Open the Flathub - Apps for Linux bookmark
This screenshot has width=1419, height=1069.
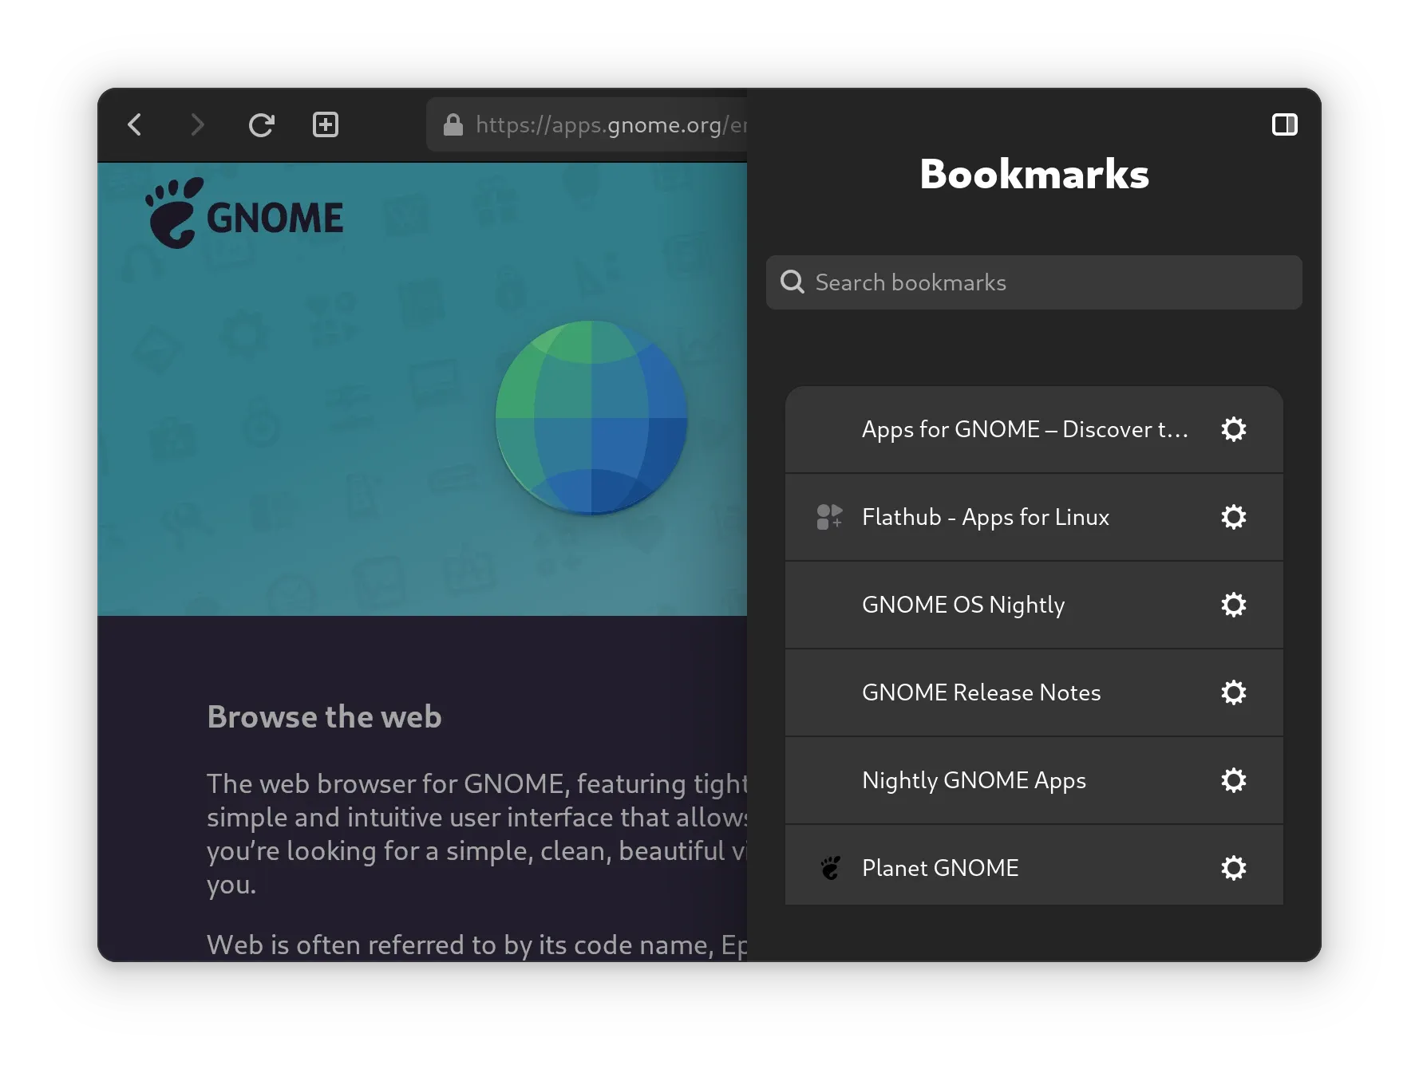click(986, 517)
